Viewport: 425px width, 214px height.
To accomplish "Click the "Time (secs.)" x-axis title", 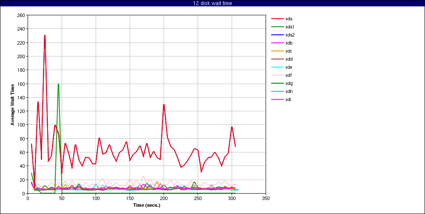I will (147, 205).
